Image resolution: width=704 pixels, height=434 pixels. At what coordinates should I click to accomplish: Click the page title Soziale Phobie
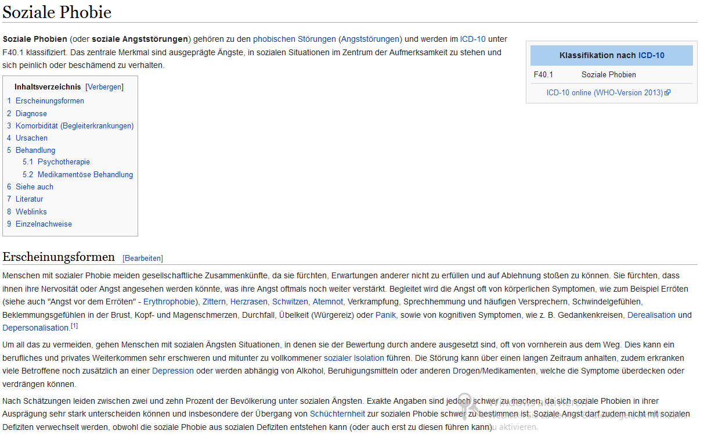coord(57,12)
